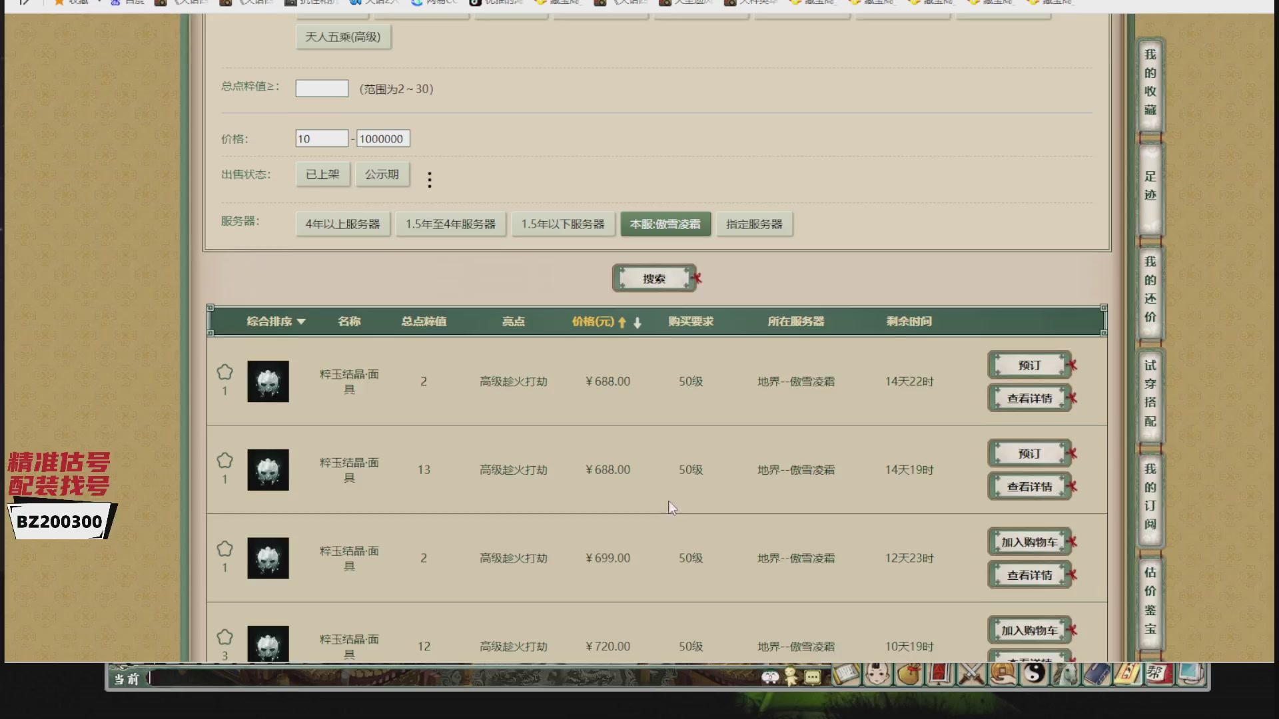Sort price descending with down arrow

click(x=638, y=322)
